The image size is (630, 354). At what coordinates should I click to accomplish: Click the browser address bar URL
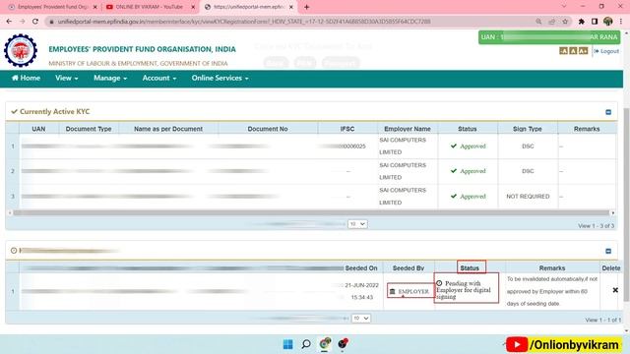click(244, 22)
